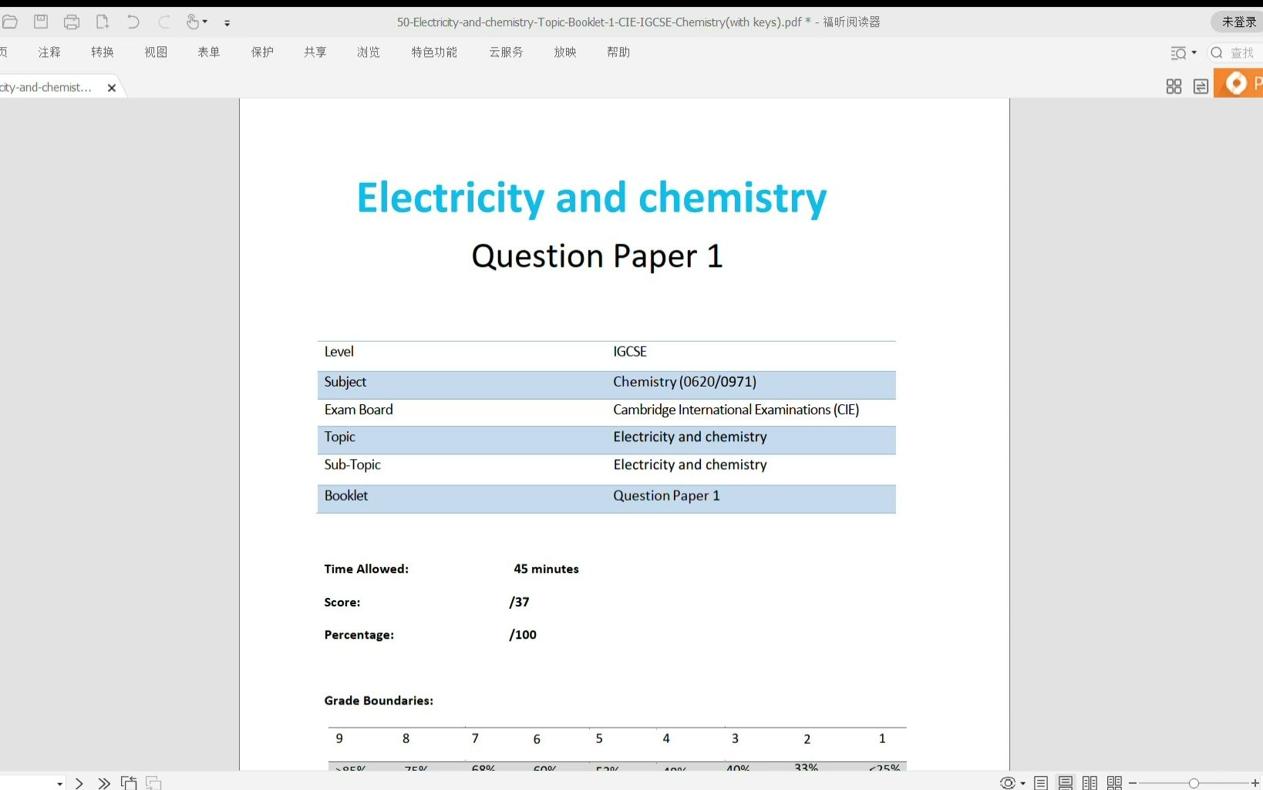The height and width of the screenshot is (790, 1263).
Task: Go to next view icon
Action: coord(153,783)
